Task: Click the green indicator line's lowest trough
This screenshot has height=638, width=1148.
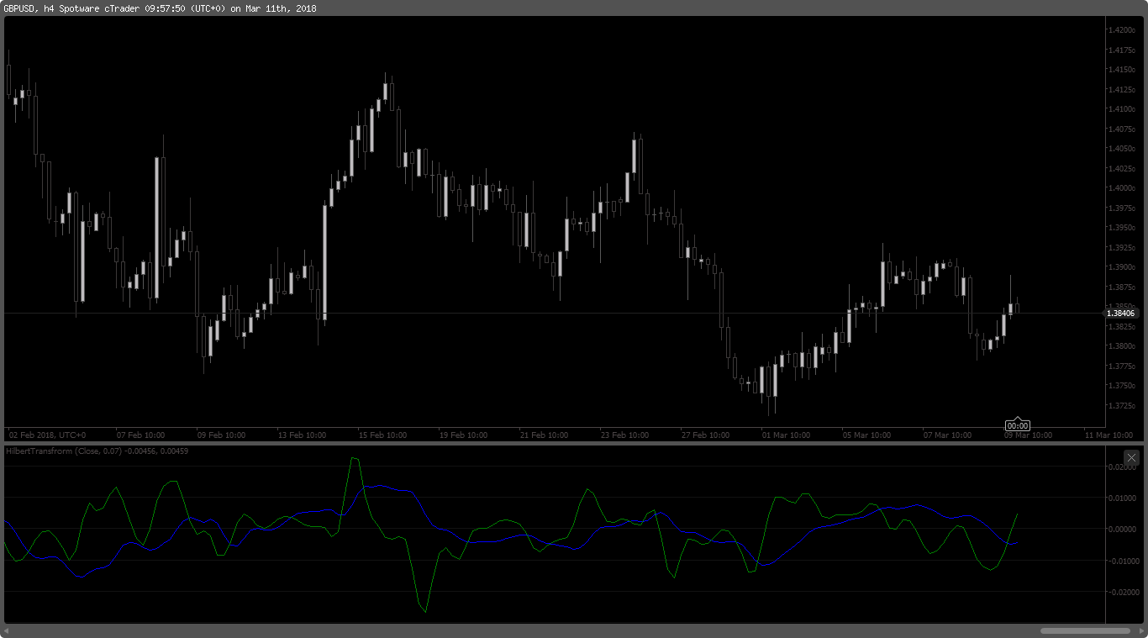Action: click(425, 612)
